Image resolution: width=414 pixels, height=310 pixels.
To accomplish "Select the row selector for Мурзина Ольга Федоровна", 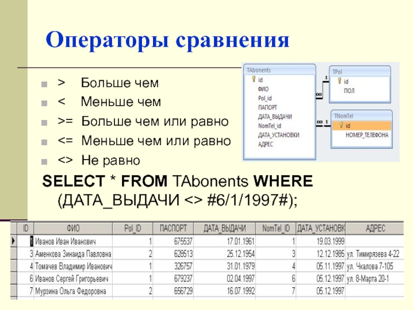I will click(13, 291).
